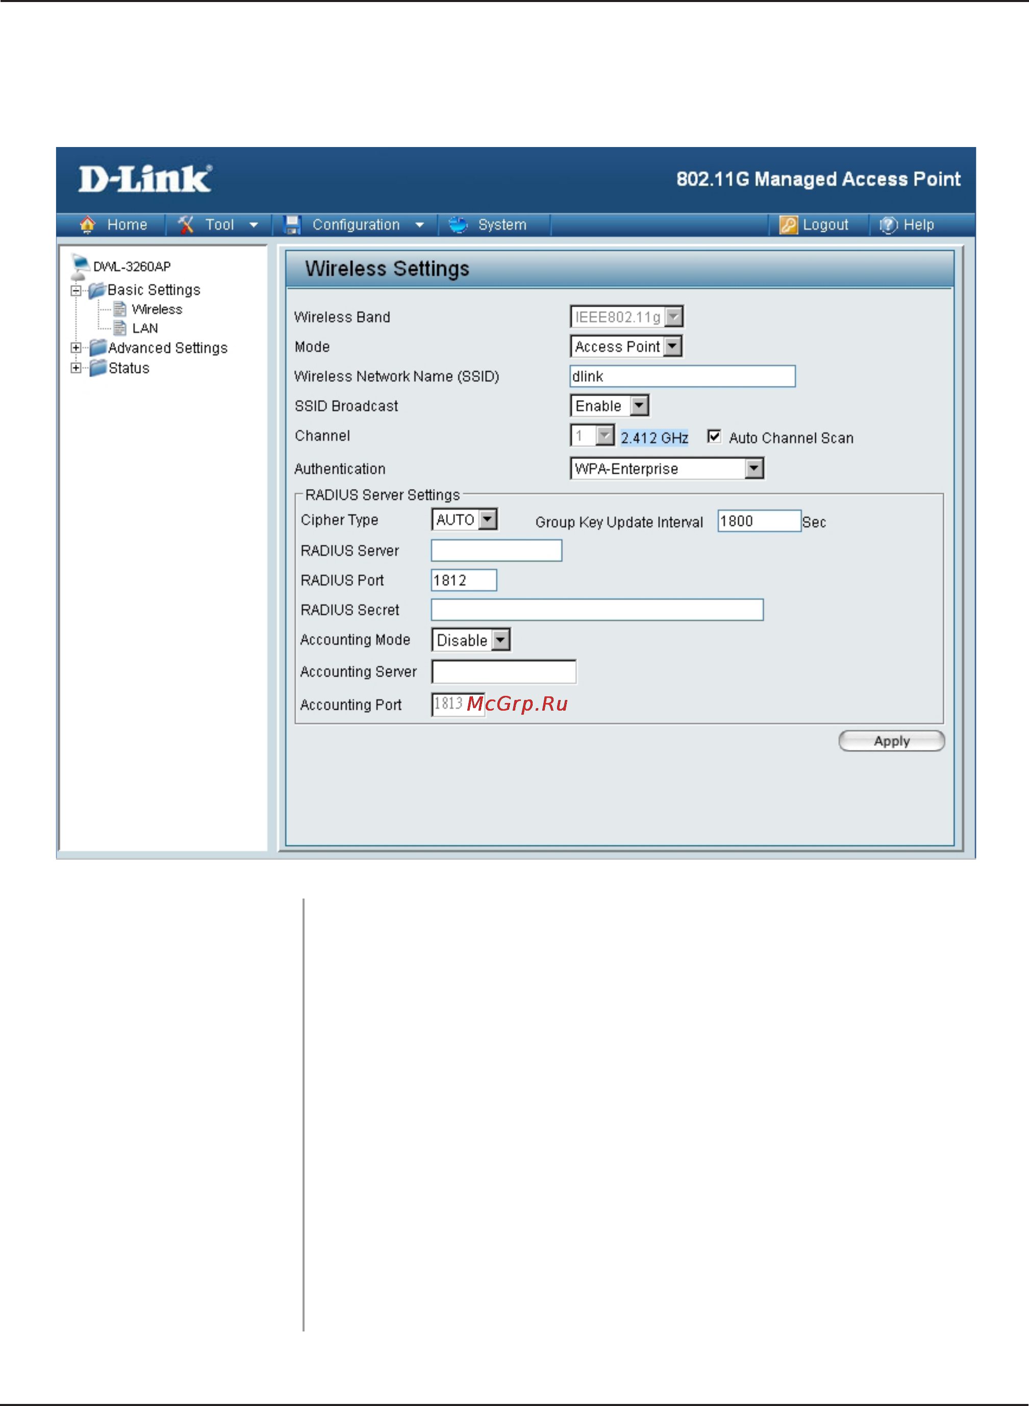Click the LAN page icon in tree
The height and width of the screenshot is (1406, 1029).
tap(119, 328)
